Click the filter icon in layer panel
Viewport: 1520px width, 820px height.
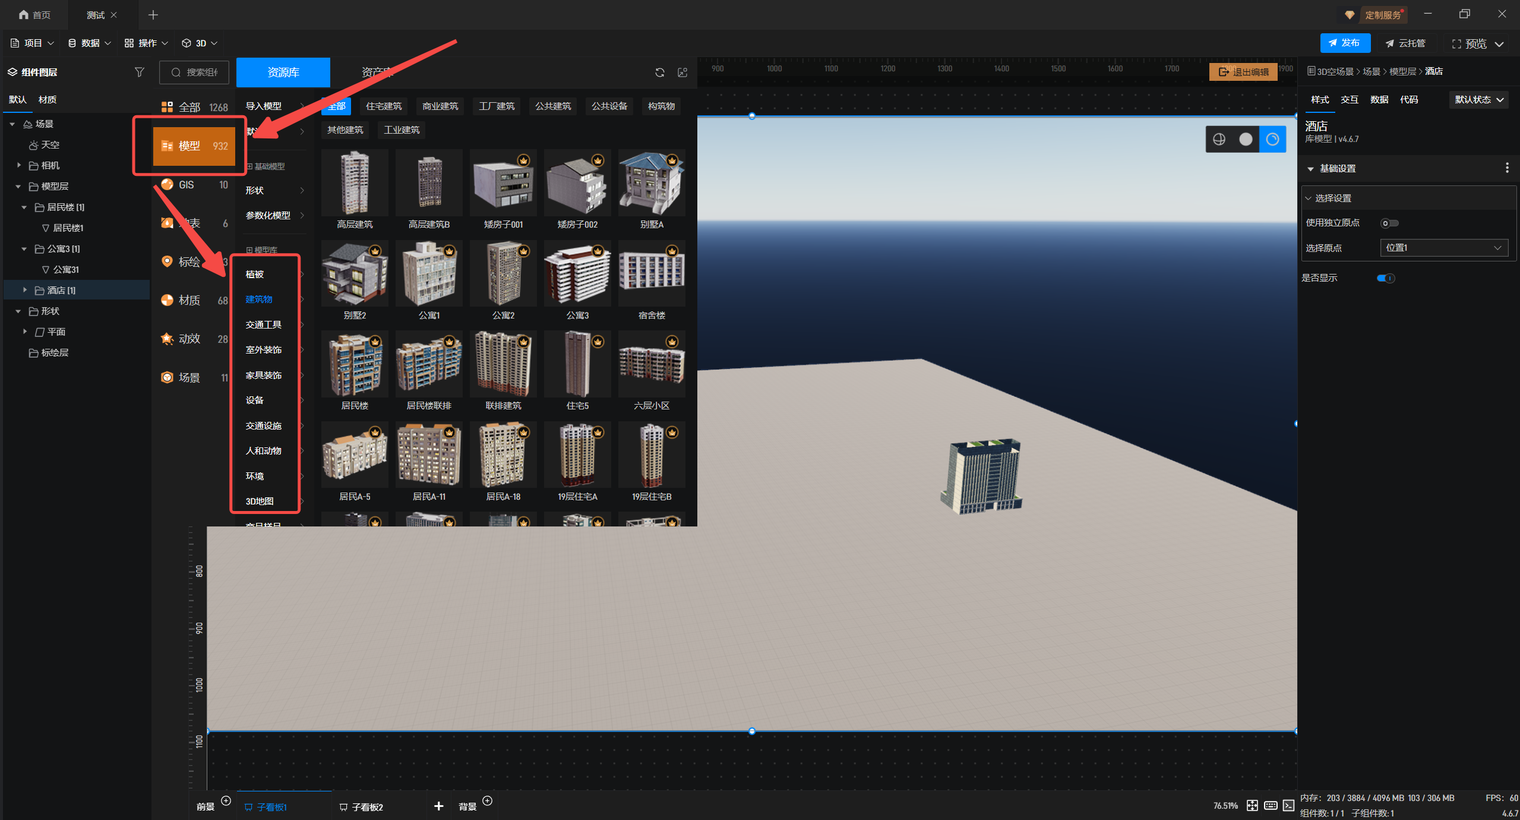click(x=139, y=72)
